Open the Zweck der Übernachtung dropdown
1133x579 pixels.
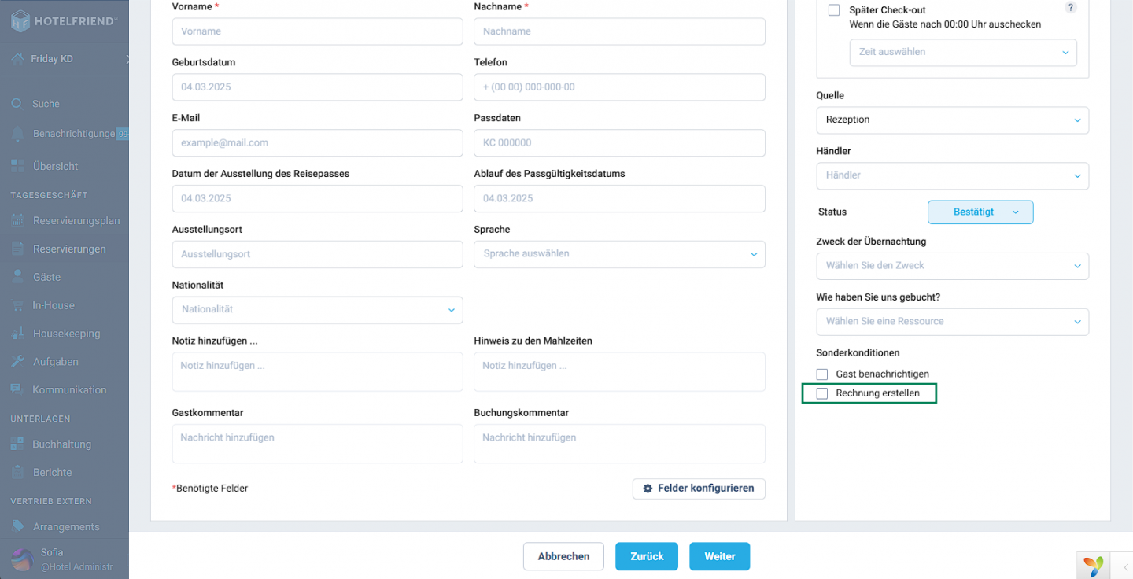953,266
